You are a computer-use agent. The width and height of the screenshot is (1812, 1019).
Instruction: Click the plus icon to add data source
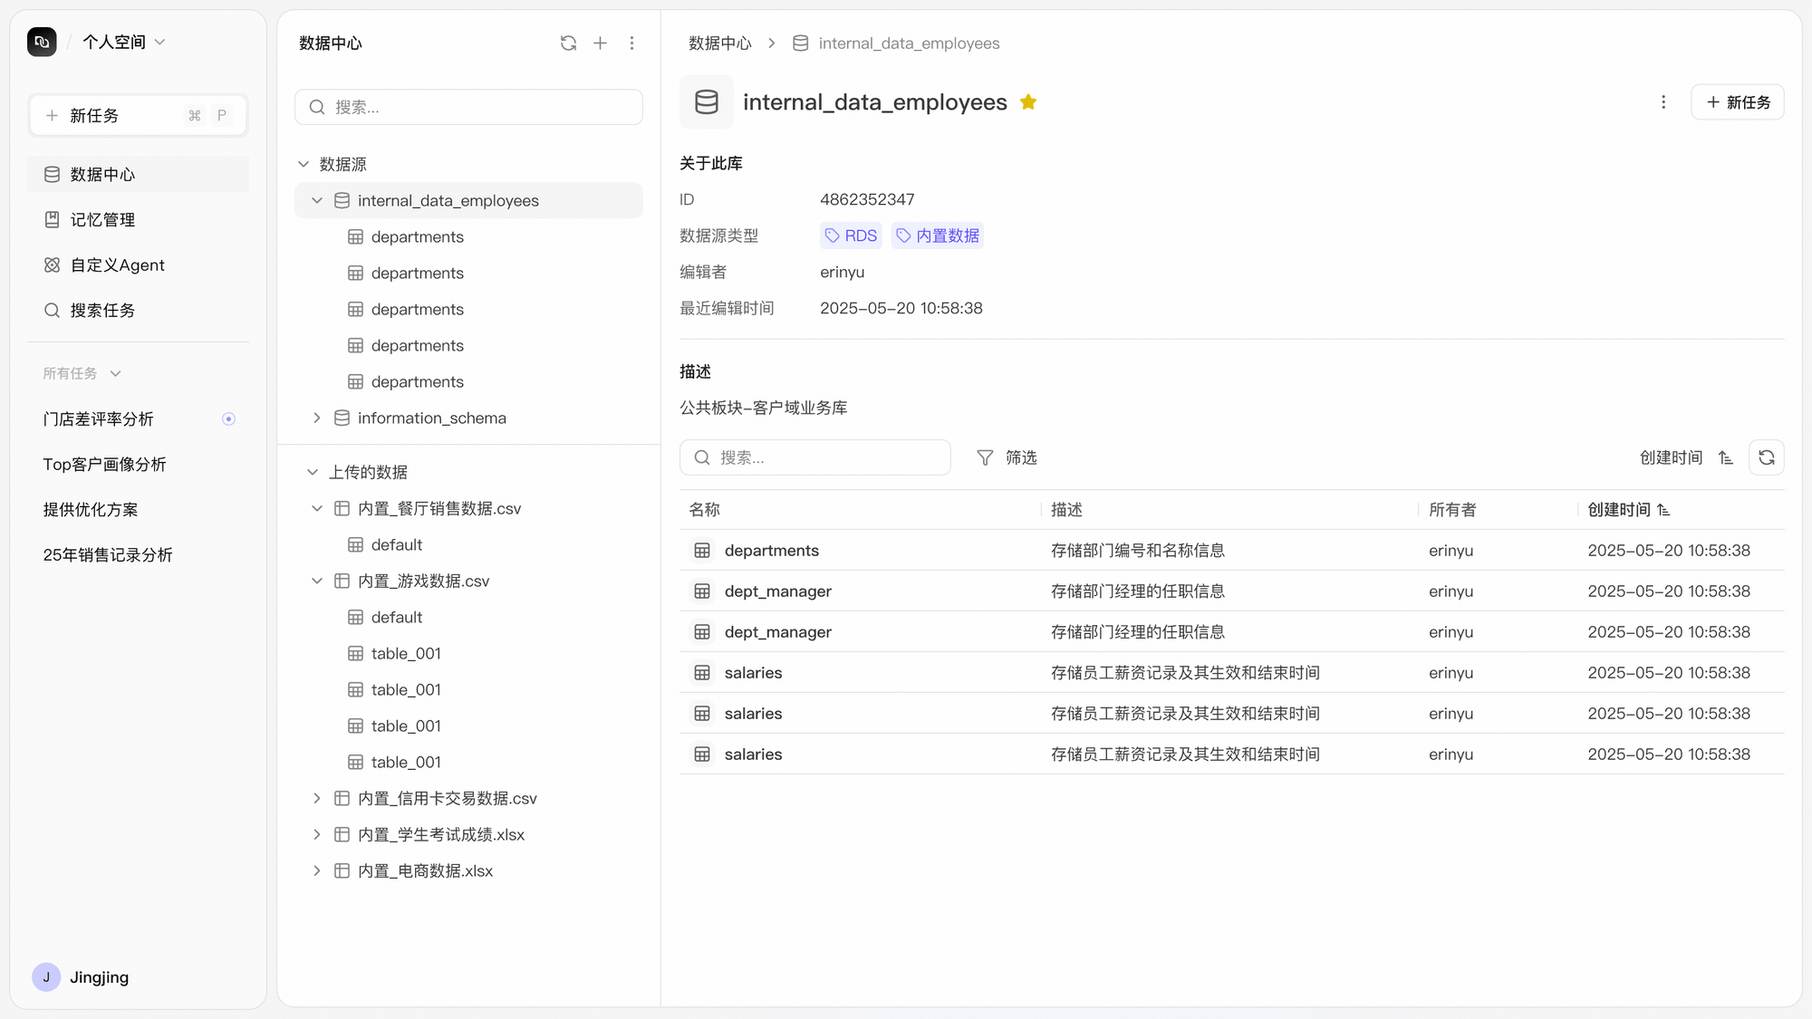click(600, 43)
